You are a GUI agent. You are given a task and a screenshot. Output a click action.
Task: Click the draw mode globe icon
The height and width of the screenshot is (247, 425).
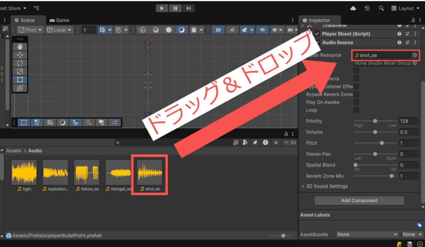coord(143,30)
